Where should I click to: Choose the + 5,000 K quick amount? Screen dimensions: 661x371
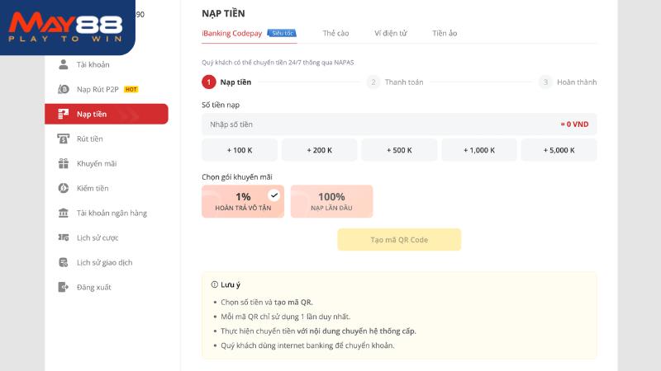pyautogui.click(x=559, y=150)
